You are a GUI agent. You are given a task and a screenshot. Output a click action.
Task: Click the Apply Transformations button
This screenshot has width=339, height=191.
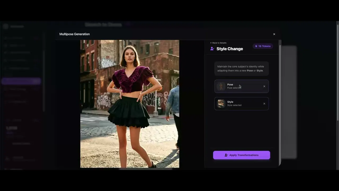click(242, 155)
